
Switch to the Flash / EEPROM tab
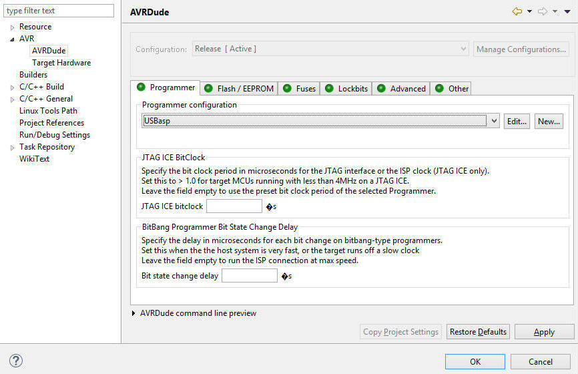click(239, 88)
